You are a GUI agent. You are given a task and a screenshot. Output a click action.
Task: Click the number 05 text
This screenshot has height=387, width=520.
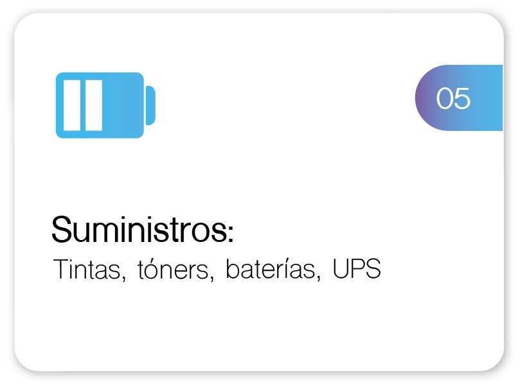coord(453,98)
